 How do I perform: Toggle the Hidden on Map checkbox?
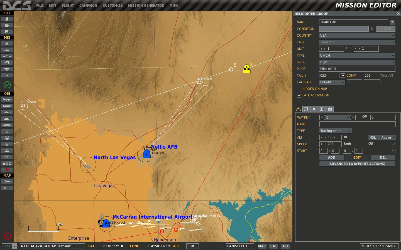(299, 89)
